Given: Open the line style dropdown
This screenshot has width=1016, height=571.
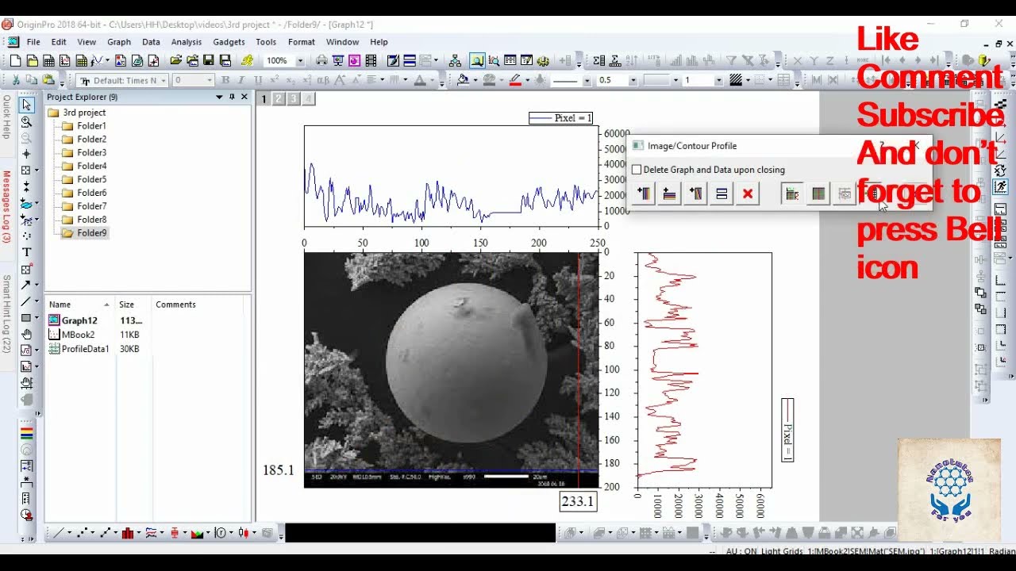Looking at the screenshot, I should click(x=587, y=80).
